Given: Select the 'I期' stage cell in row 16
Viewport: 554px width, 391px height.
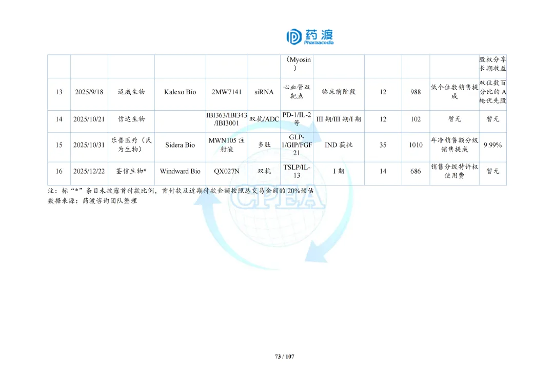Looking at the screenshot, I should click(x=339, y=173).
